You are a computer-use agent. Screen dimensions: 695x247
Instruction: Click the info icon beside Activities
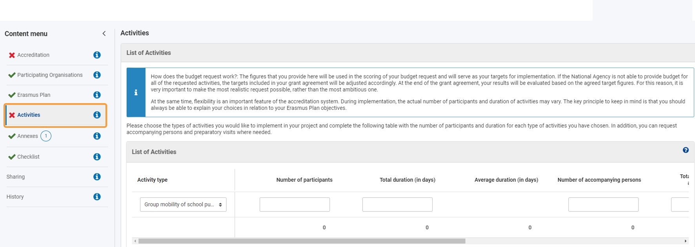[x=97, y=115]
